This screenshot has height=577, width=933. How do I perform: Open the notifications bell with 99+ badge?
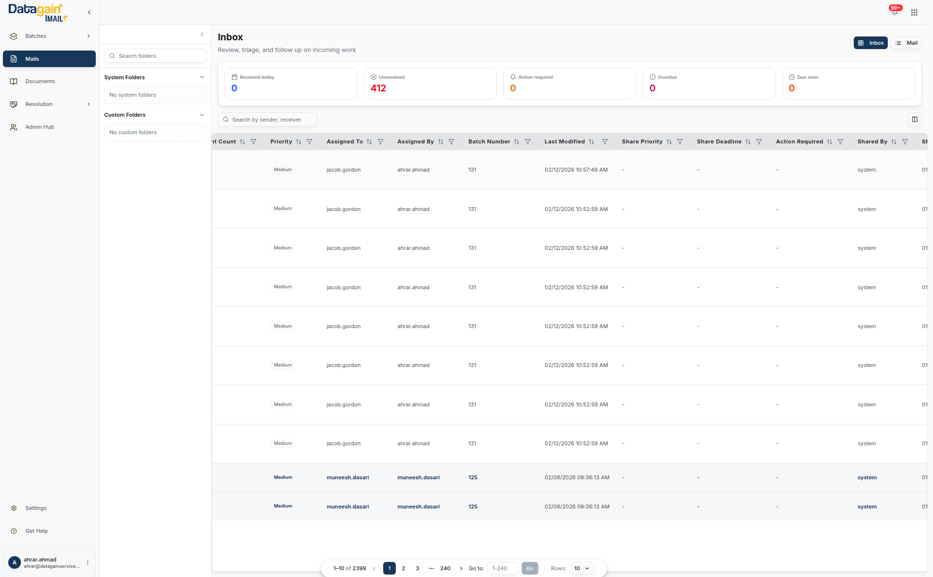(x=895, y=11)
